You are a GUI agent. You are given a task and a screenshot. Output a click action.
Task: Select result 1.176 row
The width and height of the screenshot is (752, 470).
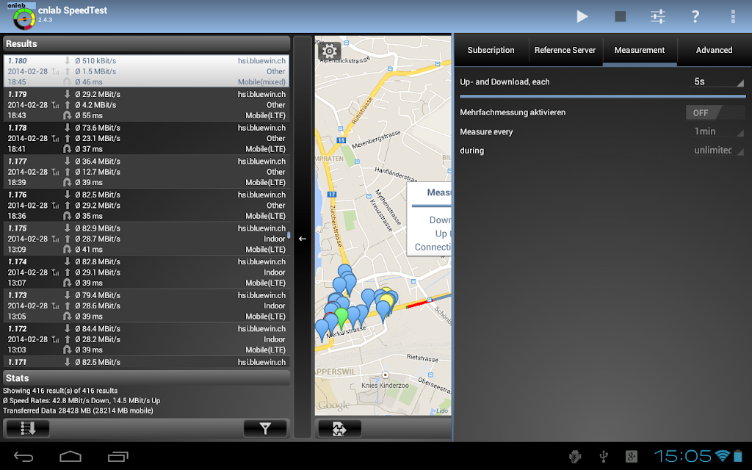click(146, 206)
